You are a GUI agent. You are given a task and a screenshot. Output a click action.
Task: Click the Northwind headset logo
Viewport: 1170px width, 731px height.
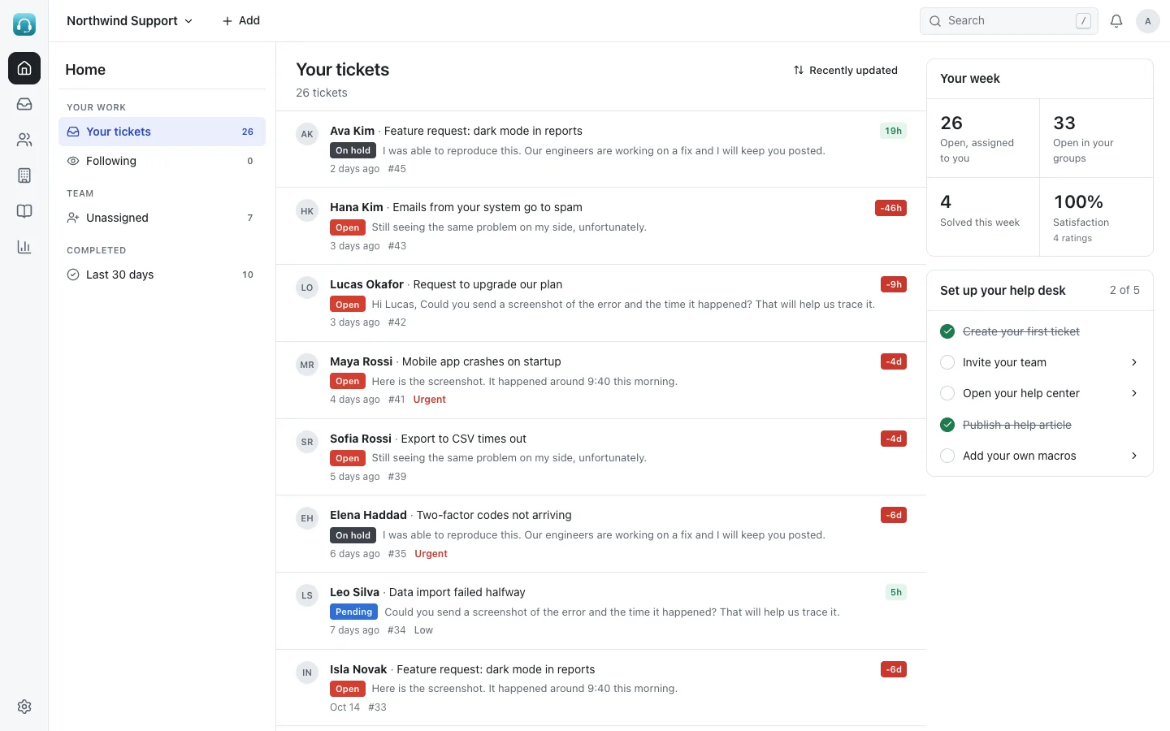click(x=24, y=24)
